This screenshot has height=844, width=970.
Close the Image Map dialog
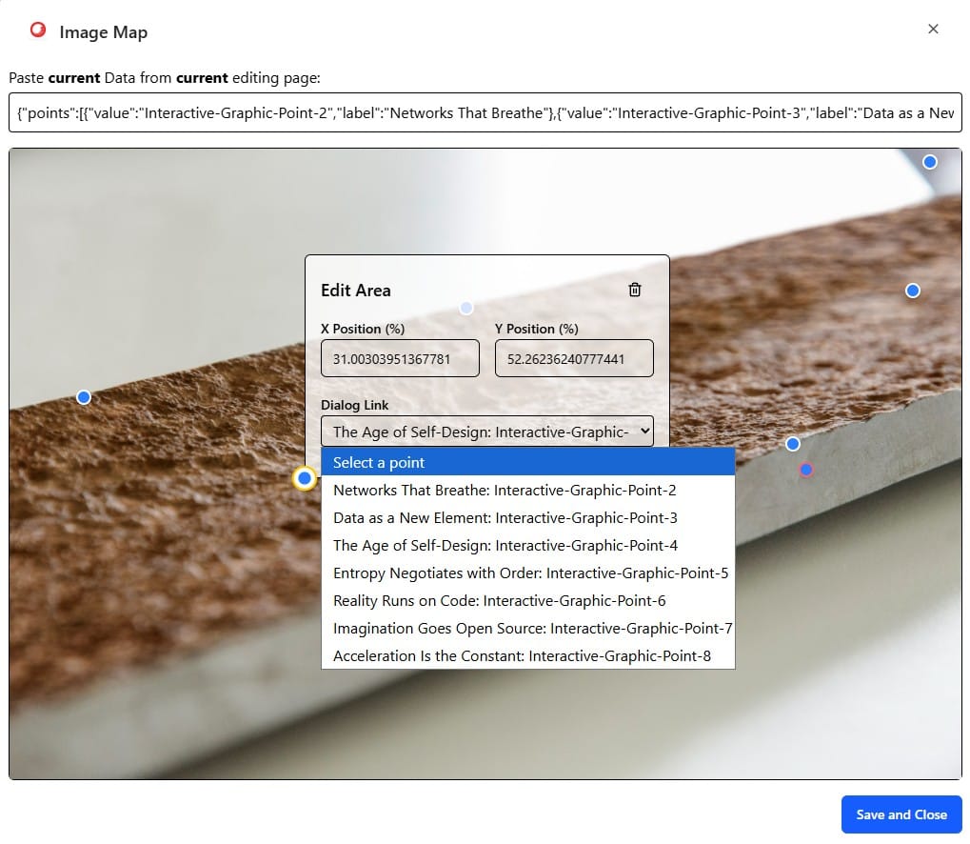coord(933,29)
